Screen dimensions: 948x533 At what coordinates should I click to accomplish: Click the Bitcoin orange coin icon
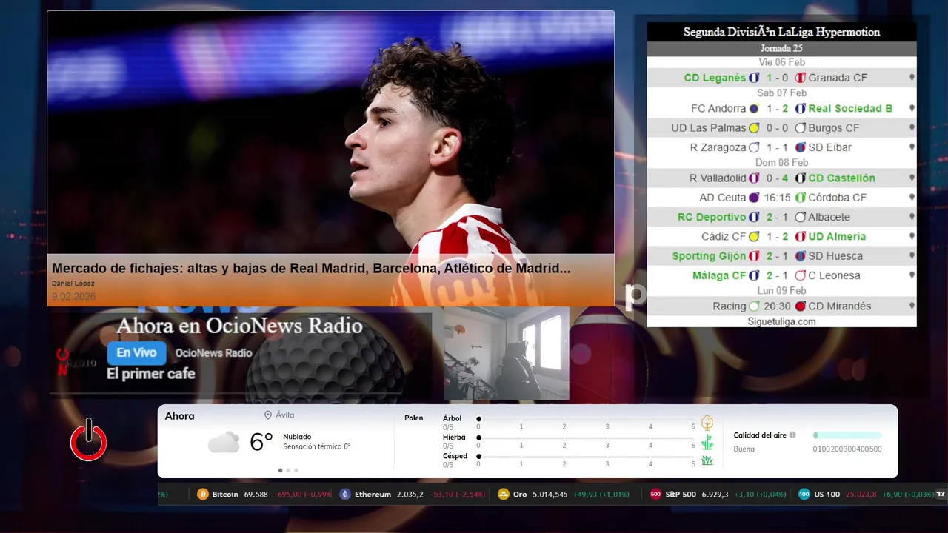click(203, 495)
